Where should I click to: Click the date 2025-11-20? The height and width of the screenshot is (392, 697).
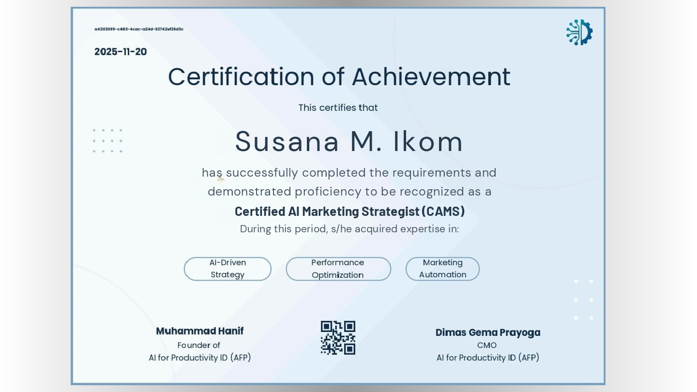click(x=121, y=52)
